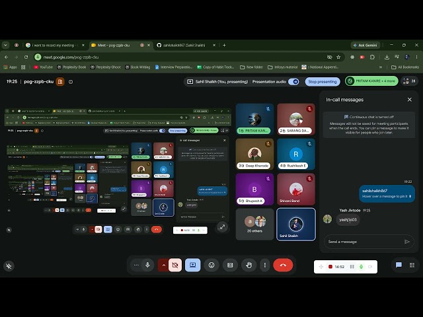This screenshot has width=423, height=317.
Task: Open All Bookmarks folder
Action: 405,67
